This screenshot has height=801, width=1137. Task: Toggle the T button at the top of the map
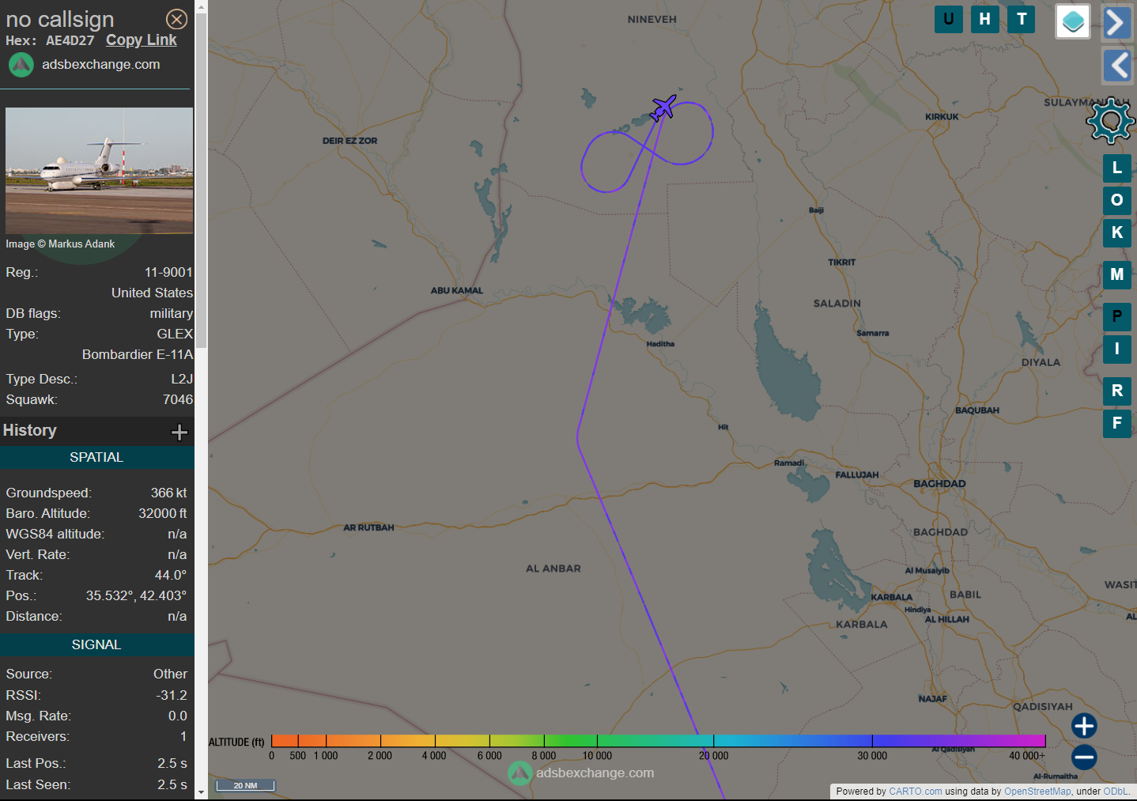pos(1022,19)
